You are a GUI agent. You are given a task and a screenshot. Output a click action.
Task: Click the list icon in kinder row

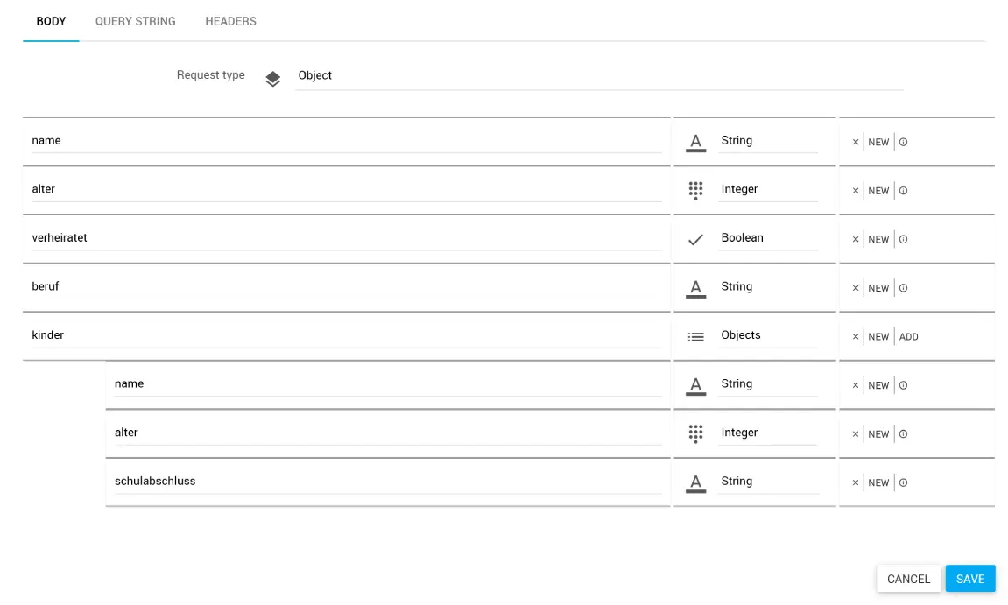695,336
